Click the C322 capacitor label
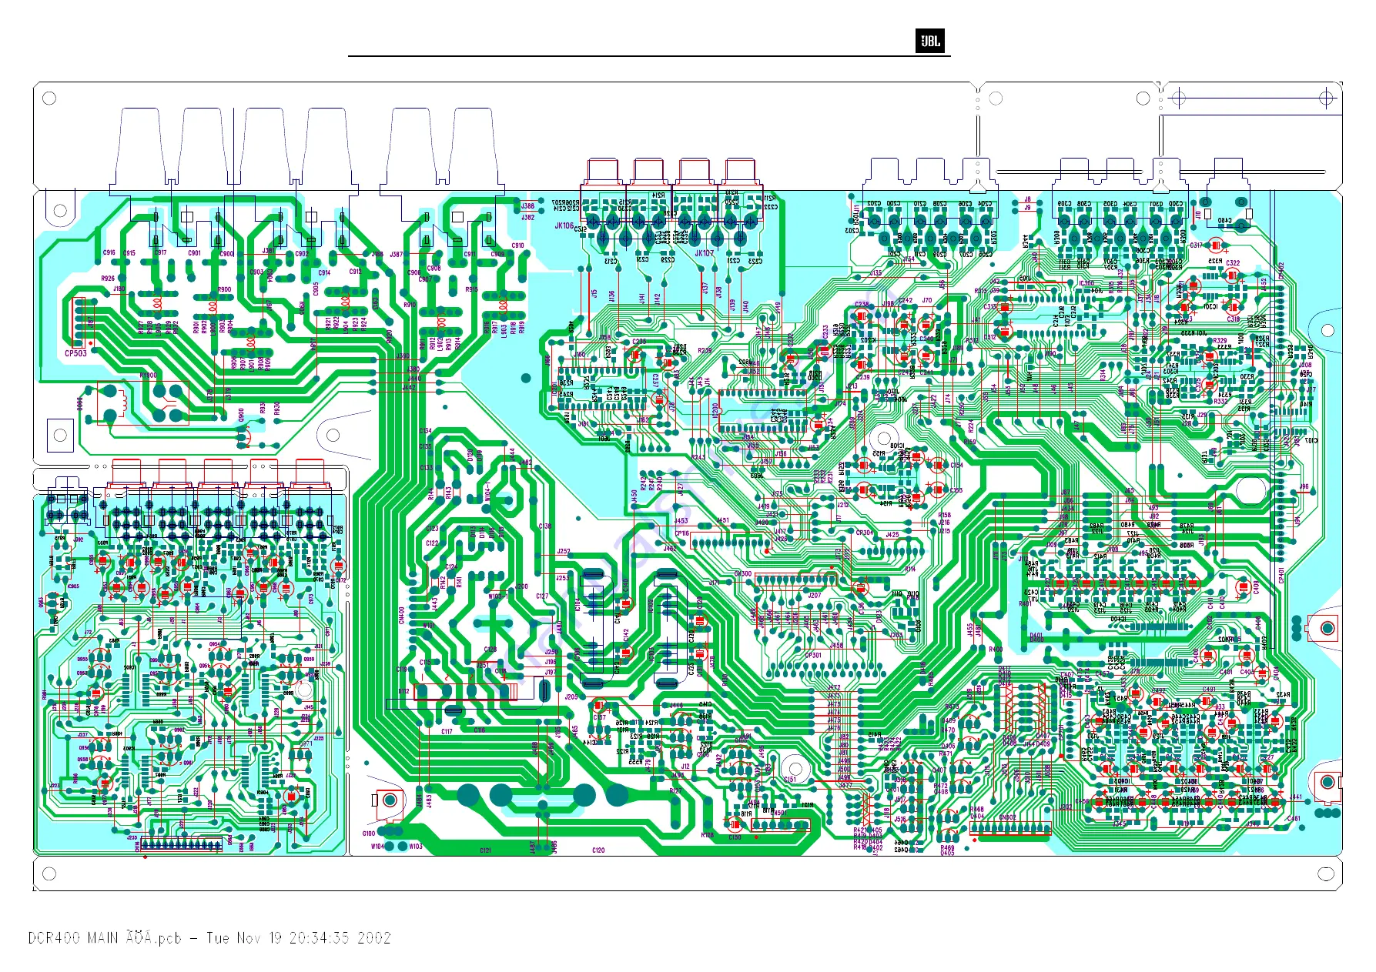This screenshot has height=972, width=1376. coord(1233,262)
